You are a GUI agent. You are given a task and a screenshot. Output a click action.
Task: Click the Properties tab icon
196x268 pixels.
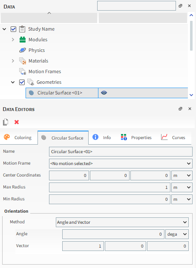point(124,137)
